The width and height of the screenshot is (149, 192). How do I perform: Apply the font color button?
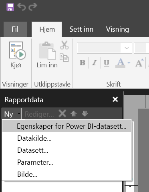tap(121, 63)
